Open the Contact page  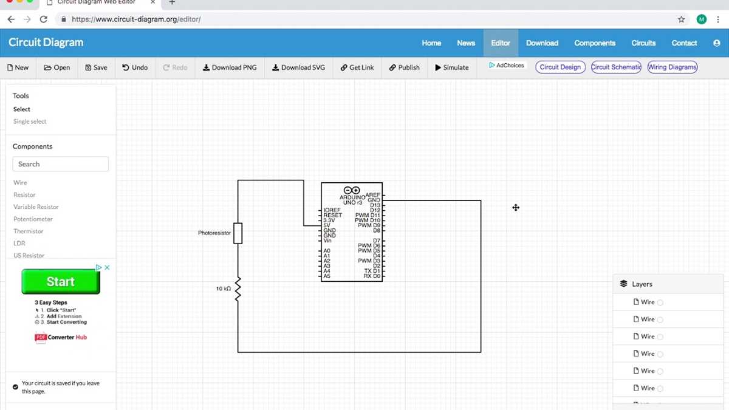(684, 43)
